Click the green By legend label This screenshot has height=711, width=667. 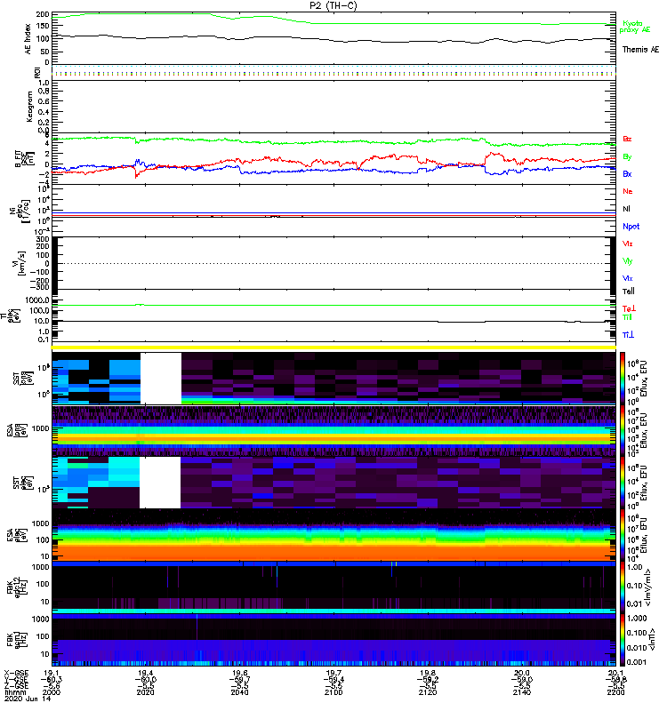(x=627, y=157)
